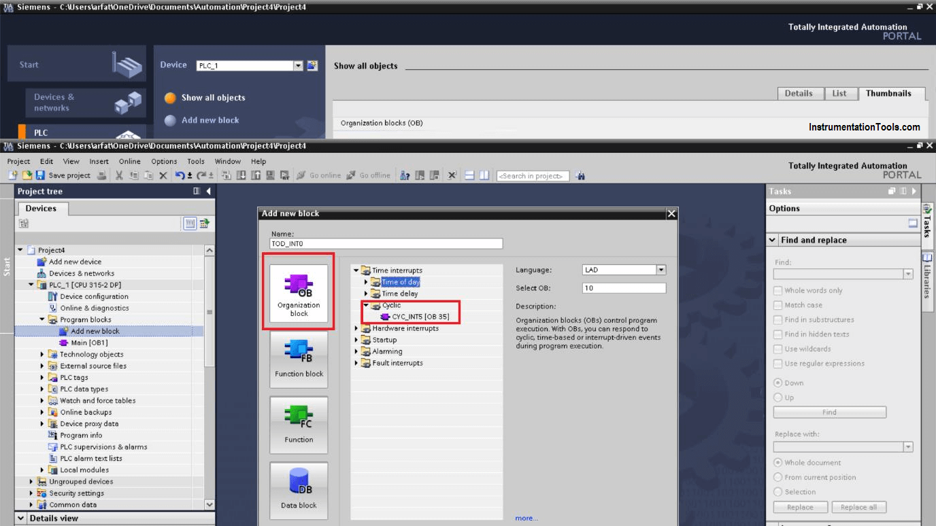936x526 pixels.
Task: Open the Online menu
Action: (x=129, y=162)
